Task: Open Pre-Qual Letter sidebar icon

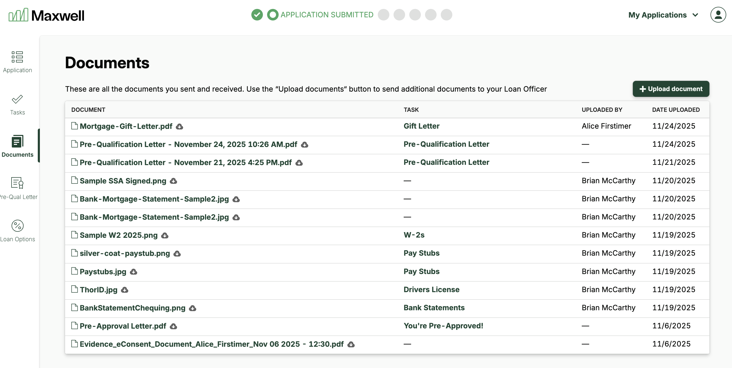Action: (17, 183)
